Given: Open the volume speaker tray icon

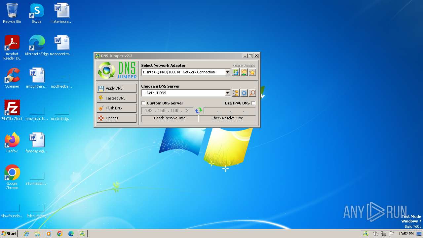Looking at the screenshot, I should click(375, 234).
